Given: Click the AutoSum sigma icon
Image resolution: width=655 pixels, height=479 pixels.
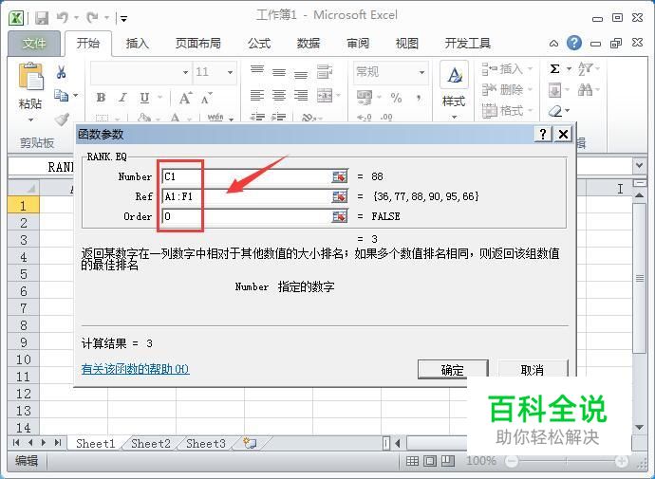Looking at the screenshot, I should 554,69.
